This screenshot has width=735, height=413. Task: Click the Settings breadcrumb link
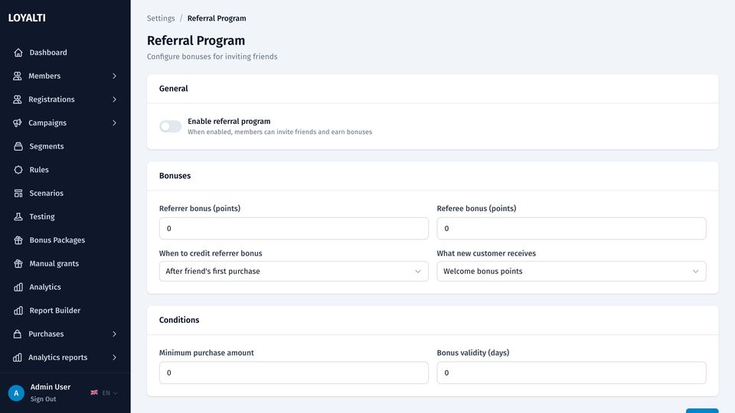(161, 18)
